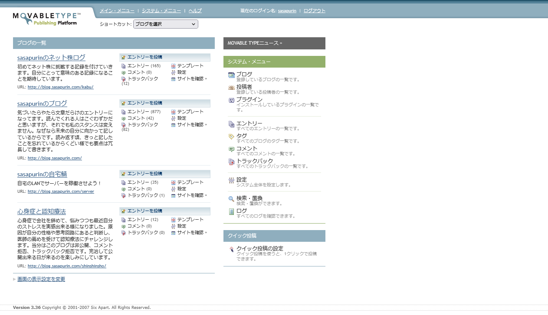Screen dimensions: 548x315
Task: Click the view site icon for sasapurinのブログ
Action: 174,125
